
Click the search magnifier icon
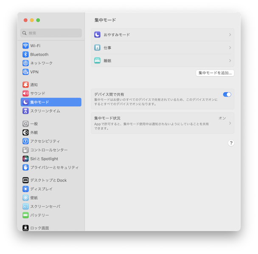point(24,33)
